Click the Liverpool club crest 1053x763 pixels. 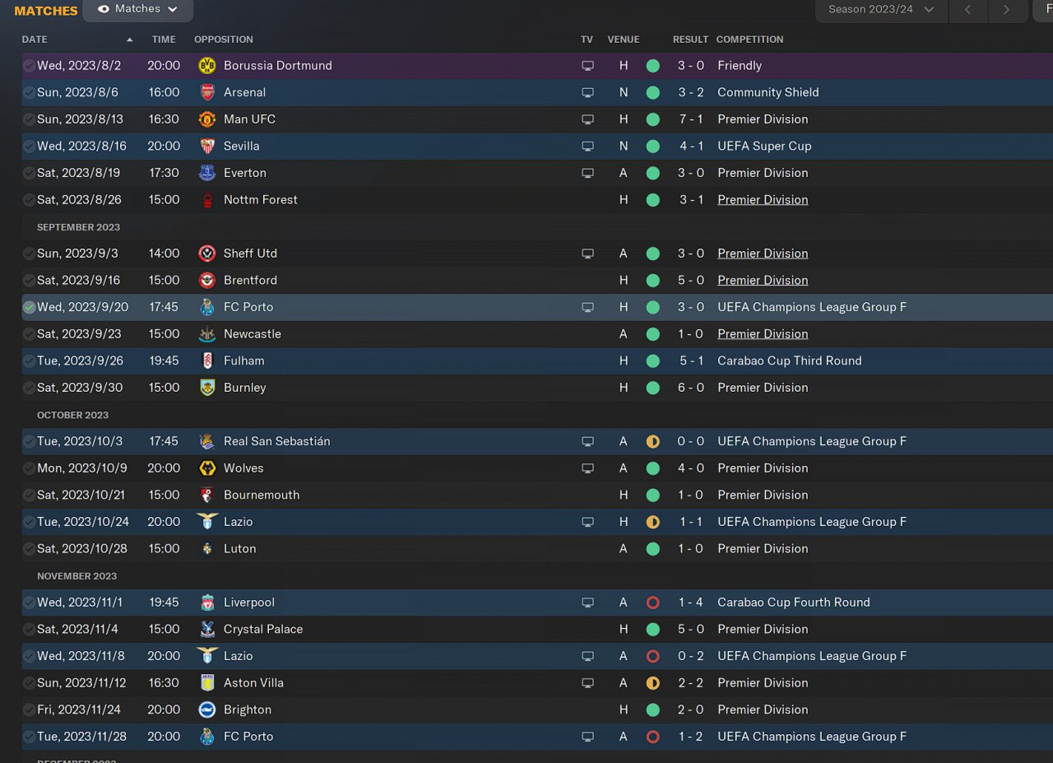207,602
